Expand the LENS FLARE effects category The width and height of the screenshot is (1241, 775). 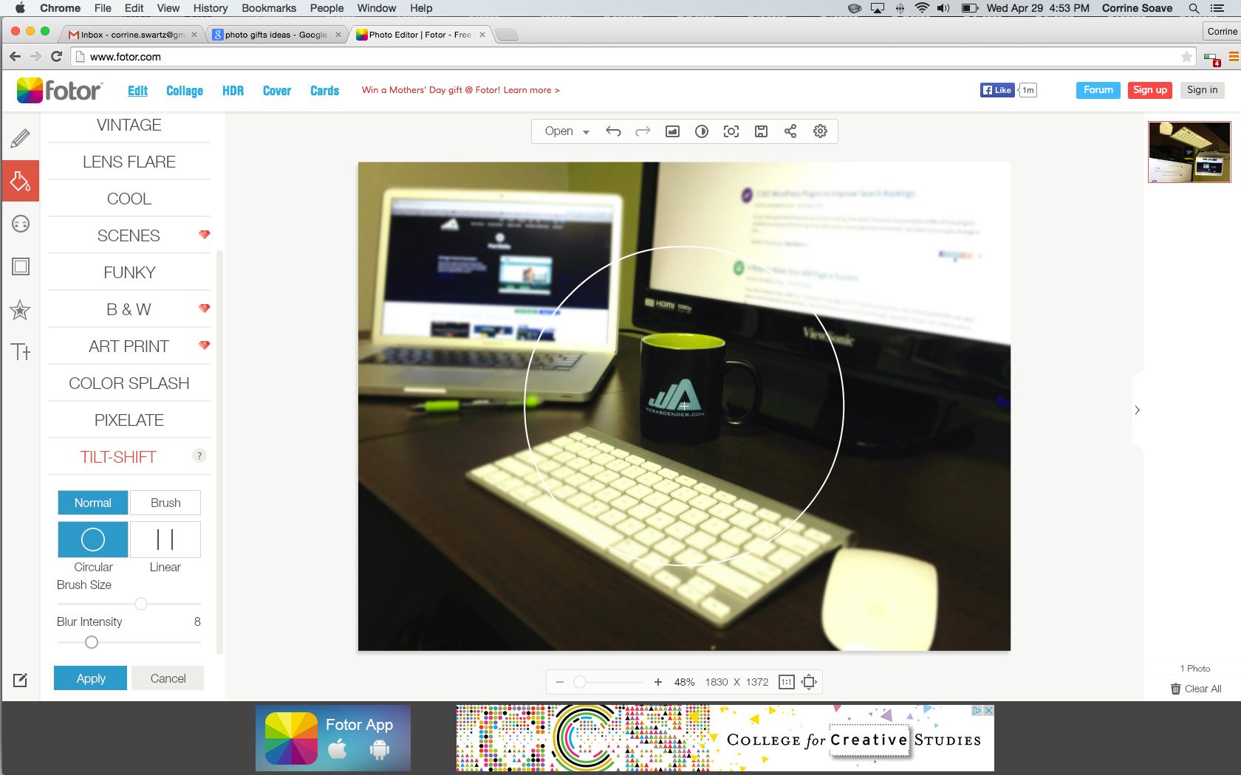pos(129,162)
